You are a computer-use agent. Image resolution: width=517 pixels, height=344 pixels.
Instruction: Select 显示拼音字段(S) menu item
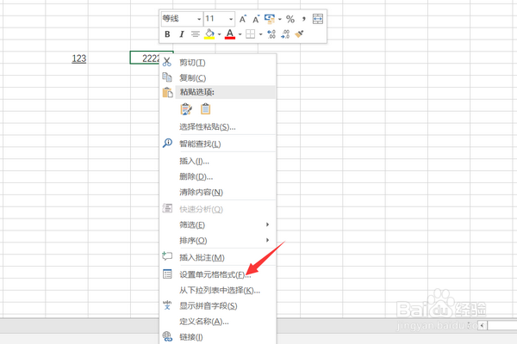pyautogui.click(x=217, y=306)
